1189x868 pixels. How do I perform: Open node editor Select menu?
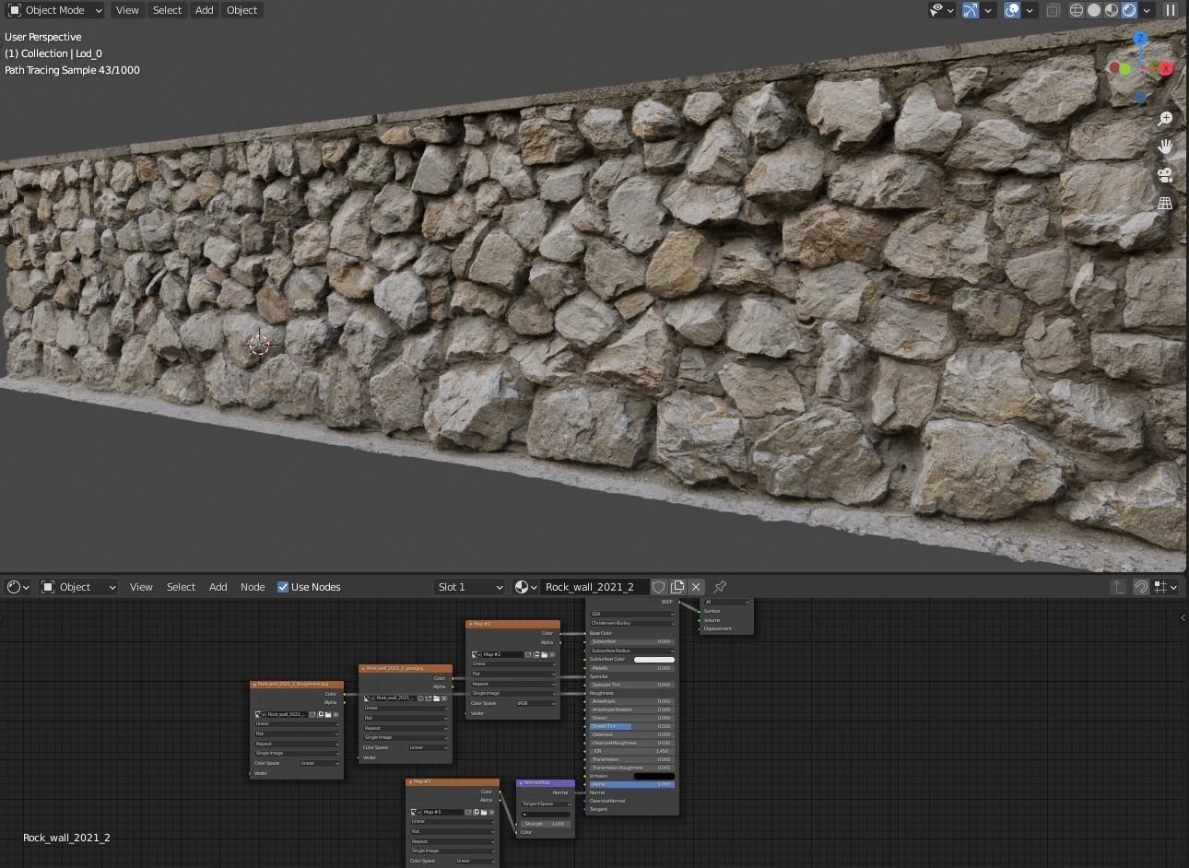tap(181, 587)
